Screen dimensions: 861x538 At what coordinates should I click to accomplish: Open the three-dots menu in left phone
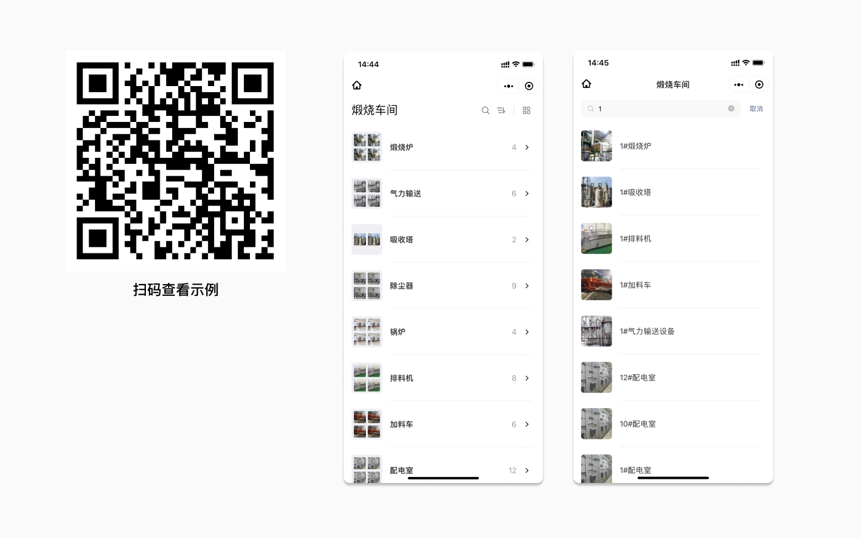(509, 86)
